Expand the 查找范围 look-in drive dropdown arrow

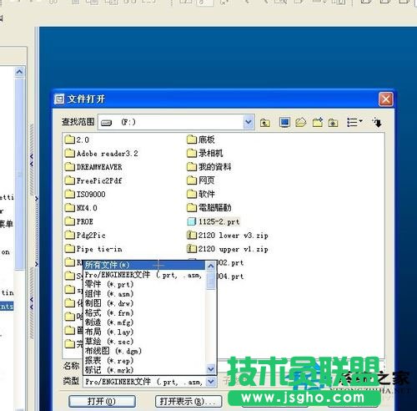click(248, 122)
